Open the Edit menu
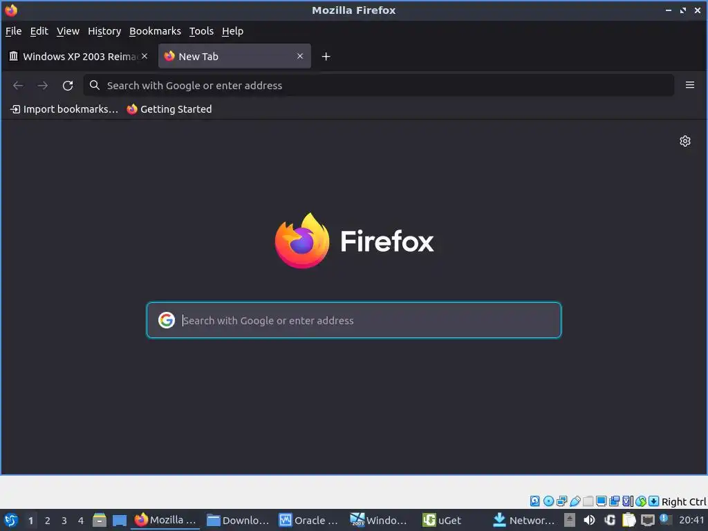This screenshot has height=531, width=708. tap(39, 31)
